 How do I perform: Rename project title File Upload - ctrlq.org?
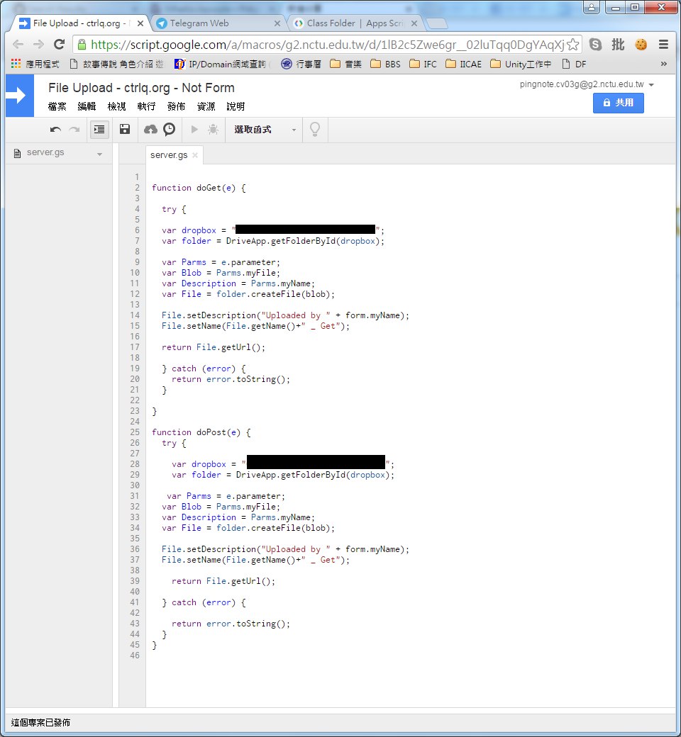coord(141,88)
